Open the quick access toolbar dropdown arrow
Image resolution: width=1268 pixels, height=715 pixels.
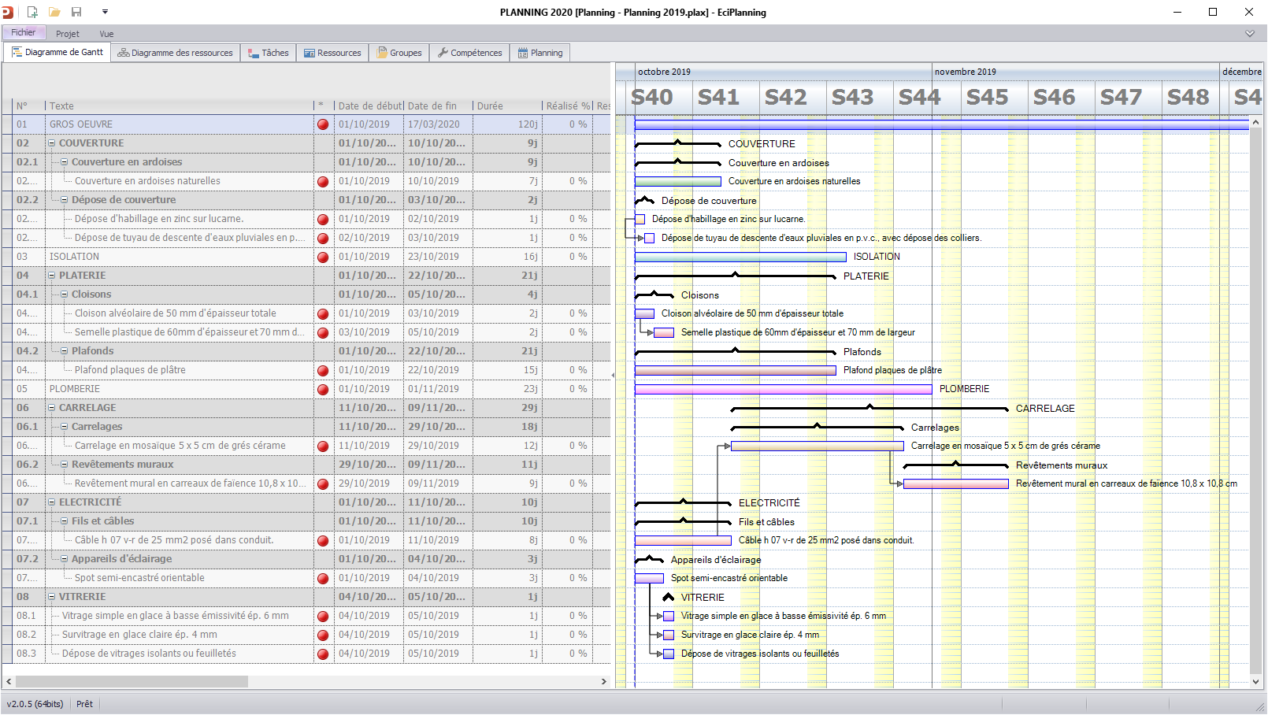point(105,12)
